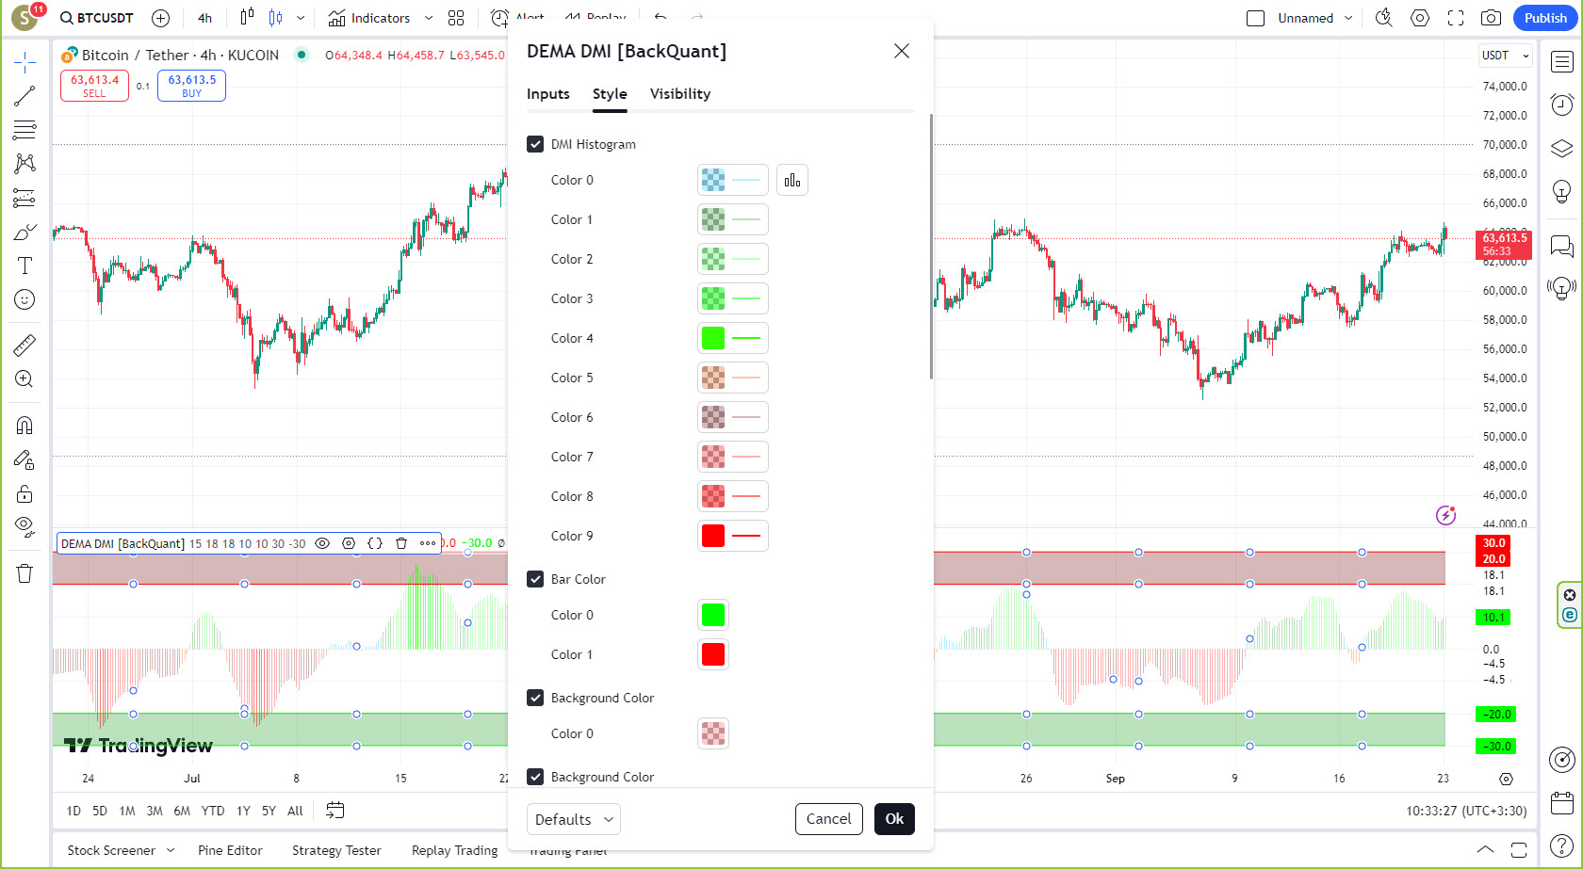Click the trash icon to remove drawings

point(24,572)
